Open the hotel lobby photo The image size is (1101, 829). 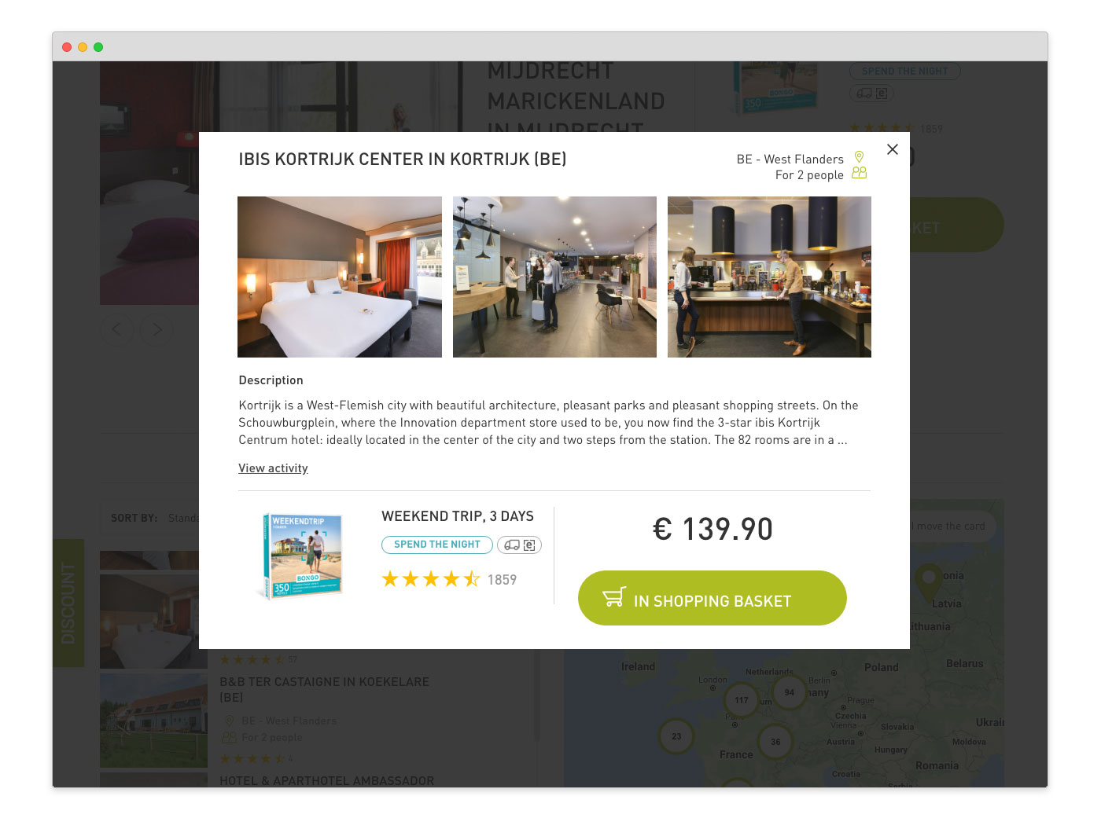[554, 277]
